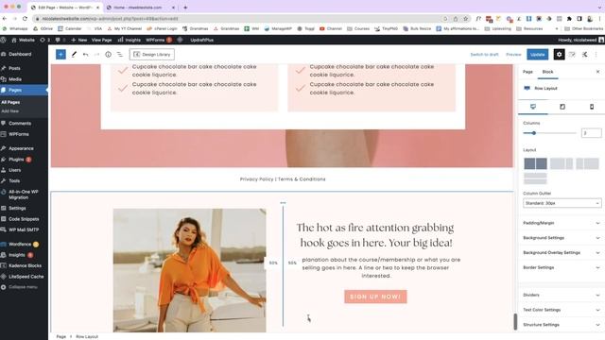The image size is (605, 340).
Task: Reload the browser page
Action: (x=25, y=19)
